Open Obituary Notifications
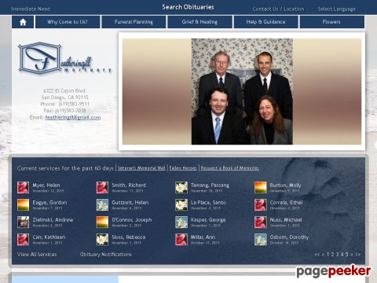 [x=106, y=255]
